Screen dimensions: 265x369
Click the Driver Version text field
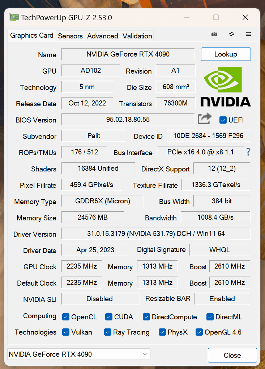point(156,234)
